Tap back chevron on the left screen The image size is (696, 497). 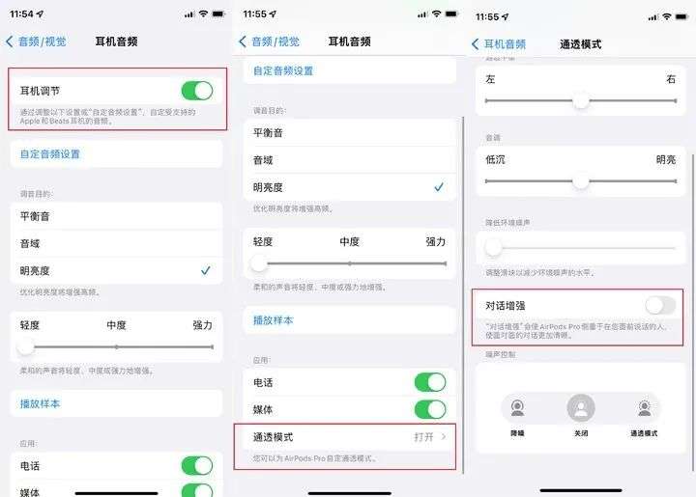coord(10,41)
